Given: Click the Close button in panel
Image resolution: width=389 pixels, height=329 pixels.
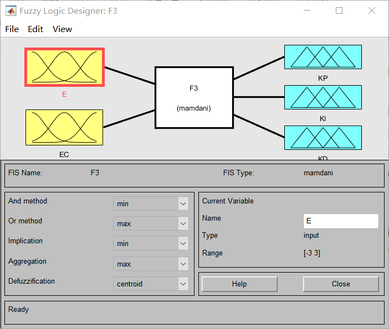Looking at the screenshot, I should click(341, 284).
